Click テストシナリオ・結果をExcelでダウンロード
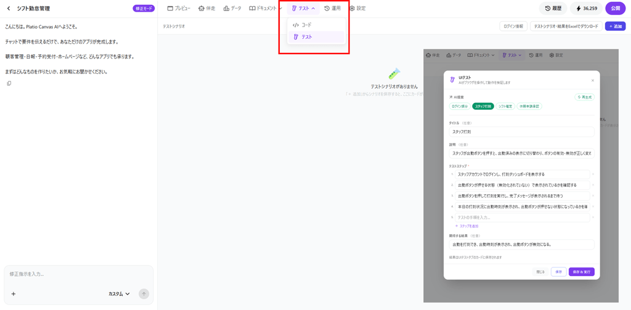The image size is (631, 310). [x=566, y=26]
